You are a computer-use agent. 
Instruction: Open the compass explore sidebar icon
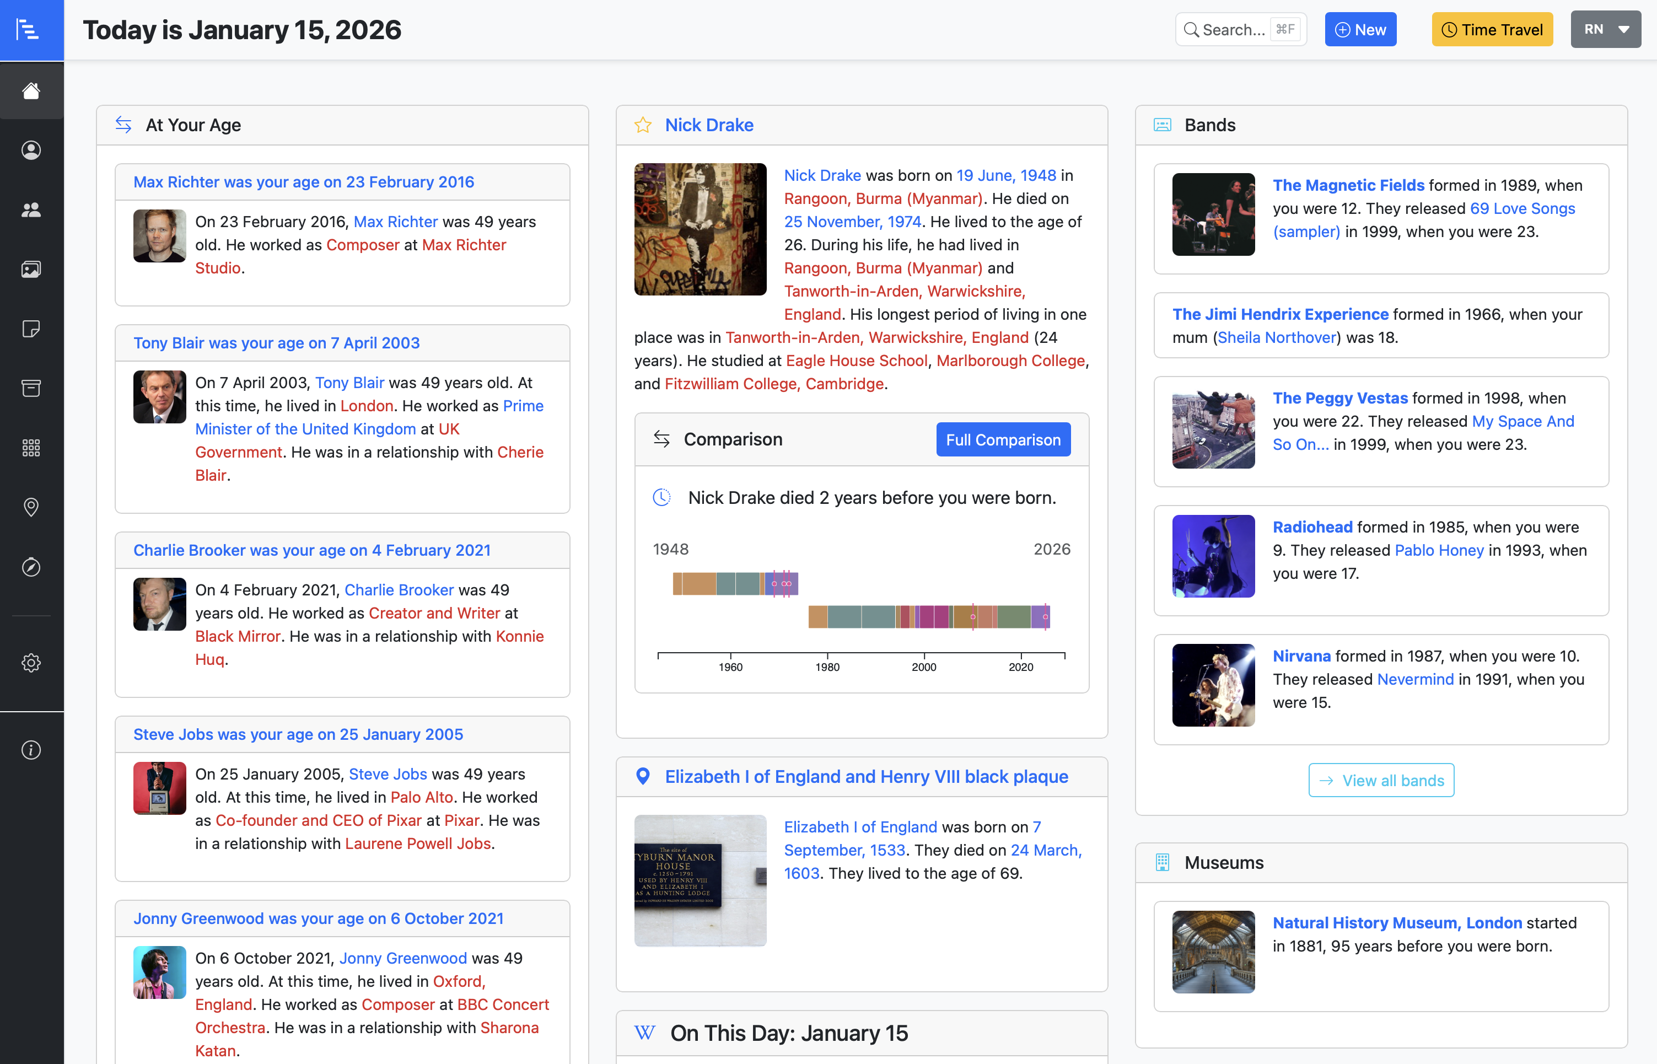point(31,567)
